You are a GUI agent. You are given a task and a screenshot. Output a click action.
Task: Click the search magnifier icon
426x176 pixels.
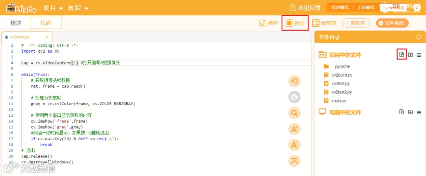295,113
